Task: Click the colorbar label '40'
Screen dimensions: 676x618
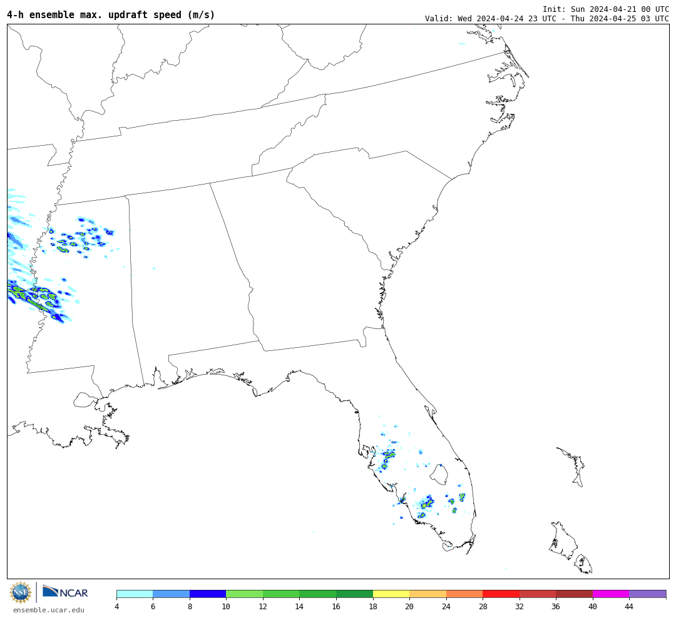Action: [593, 606]
